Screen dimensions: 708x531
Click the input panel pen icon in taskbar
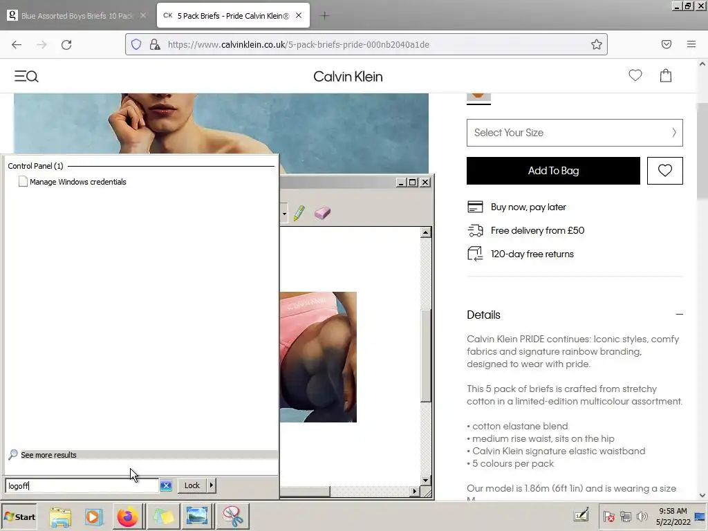pos(581,515)
